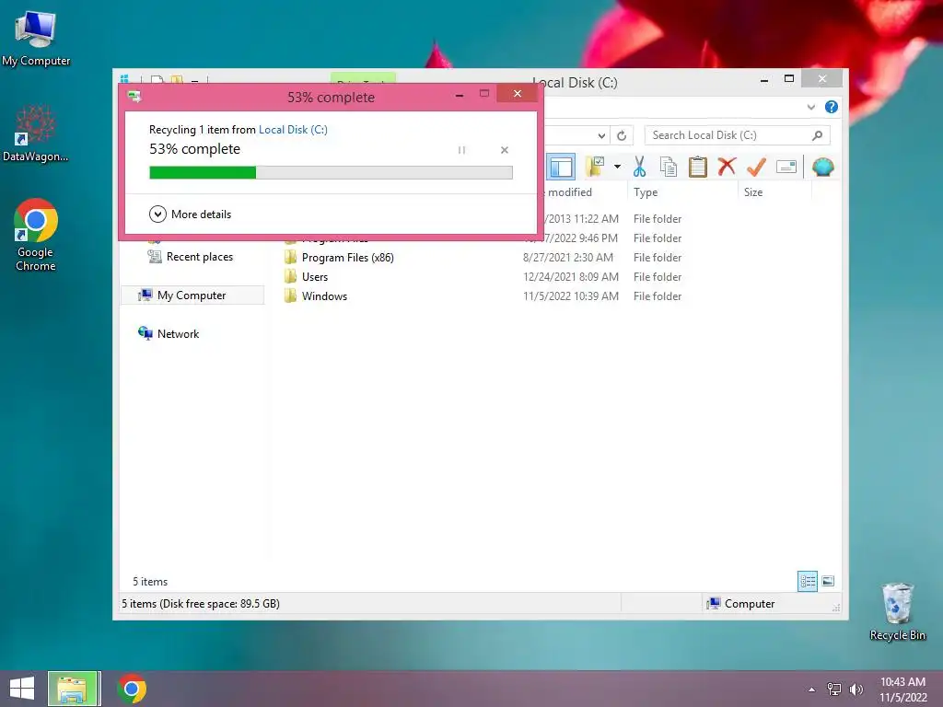Select Network in navigation pane
The width and height of the screenshot is (943, 707).
(169, 333)
